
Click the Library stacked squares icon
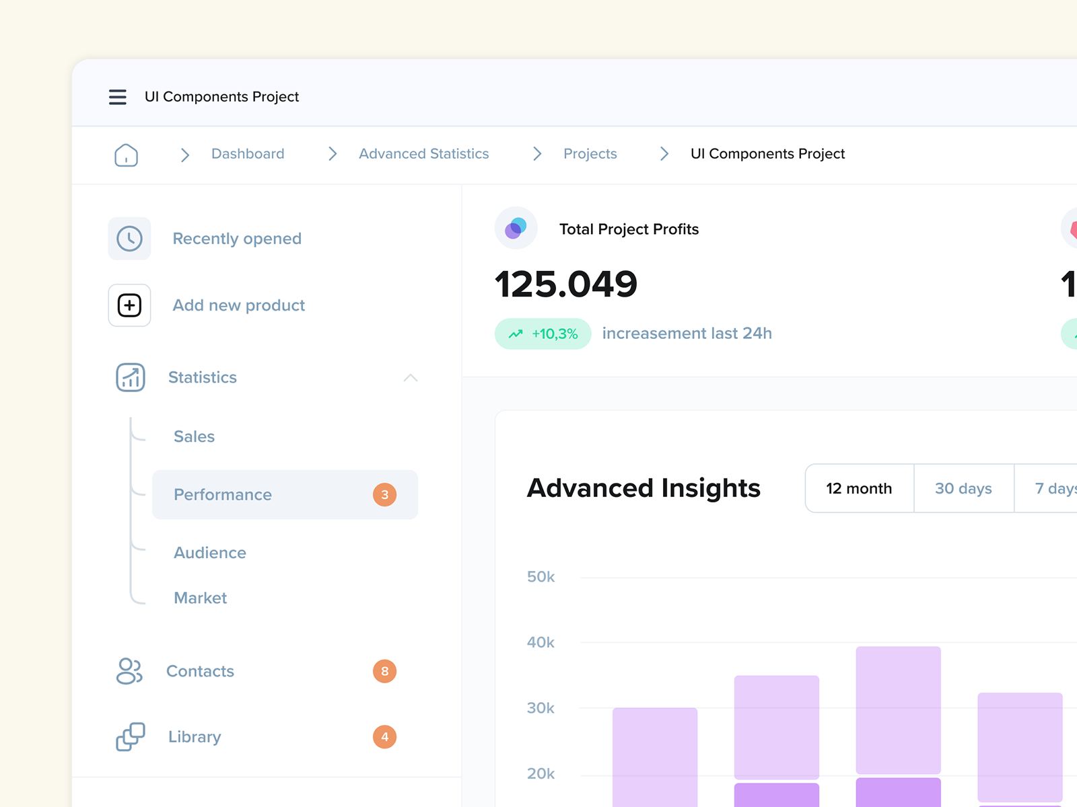pos(131,737)
